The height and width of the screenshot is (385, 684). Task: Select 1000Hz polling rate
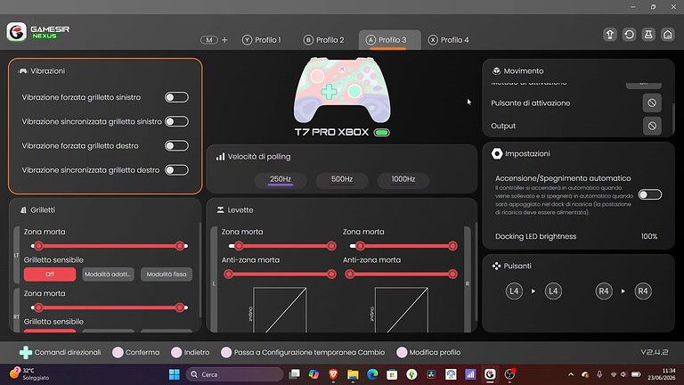[403, 179]
